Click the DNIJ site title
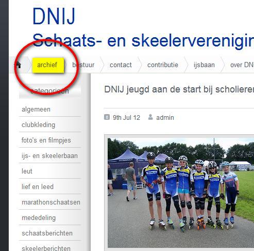Viewport: 254px width, 251px height. coord(54,17)
